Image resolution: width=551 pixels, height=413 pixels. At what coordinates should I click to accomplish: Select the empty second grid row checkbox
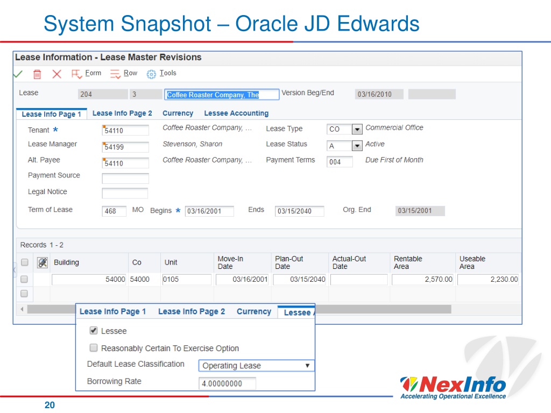coord(24,294)
